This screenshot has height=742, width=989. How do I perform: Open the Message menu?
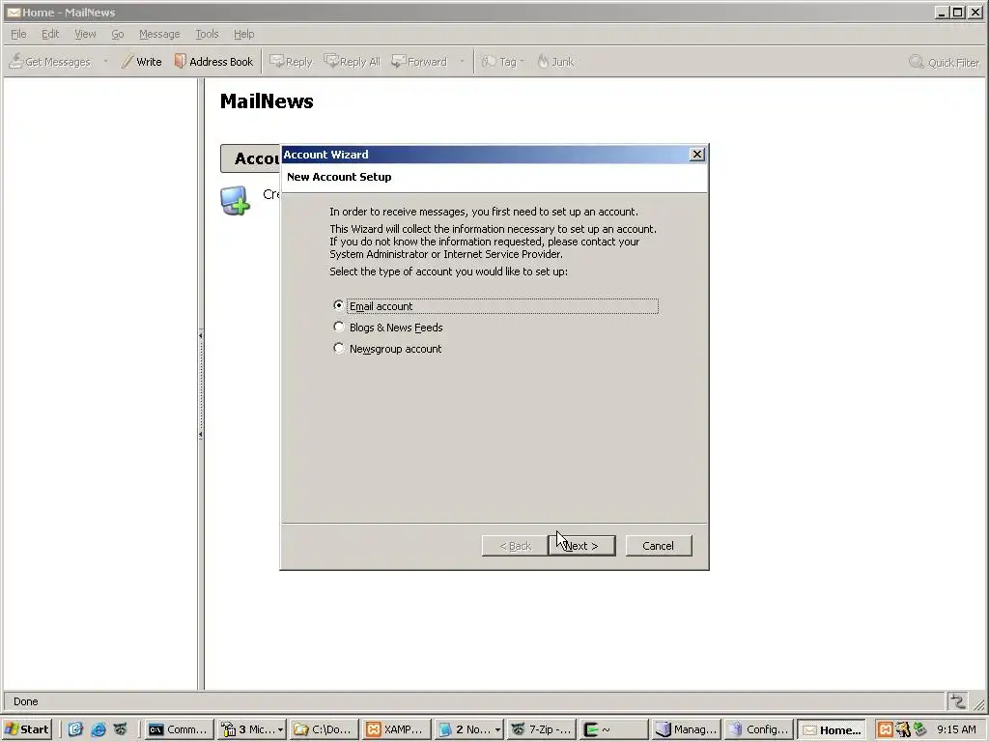click(159, 34)
